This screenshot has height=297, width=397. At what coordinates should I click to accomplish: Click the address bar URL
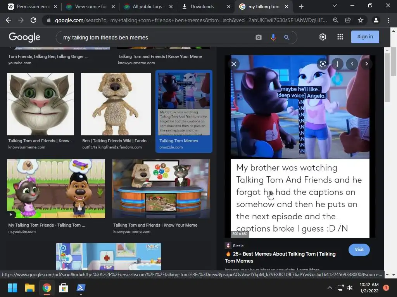pos(191,20)
